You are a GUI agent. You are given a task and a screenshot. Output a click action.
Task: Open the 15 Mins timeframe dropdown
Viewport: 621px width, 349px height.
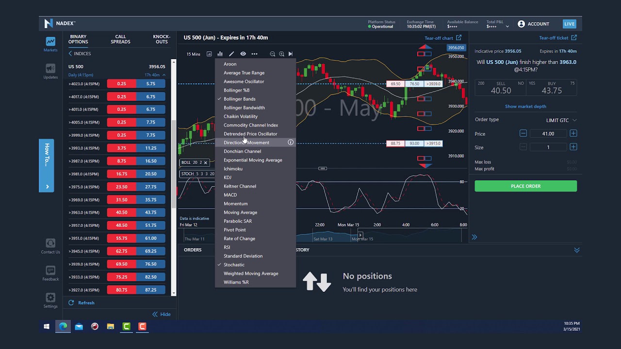tap(193, 54)
